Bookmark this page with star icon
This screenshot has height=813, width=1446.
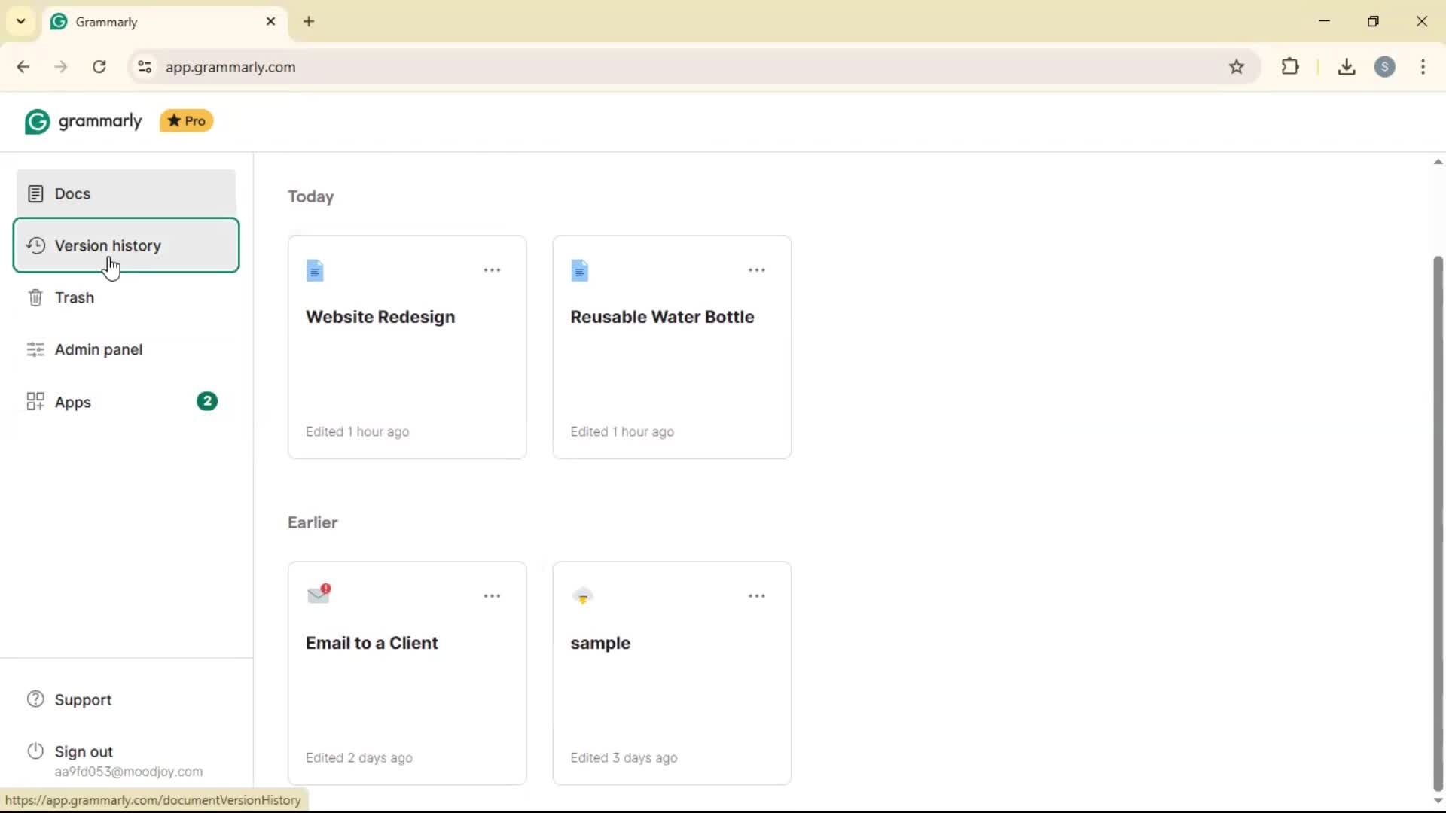click(x=1237, y=67)
